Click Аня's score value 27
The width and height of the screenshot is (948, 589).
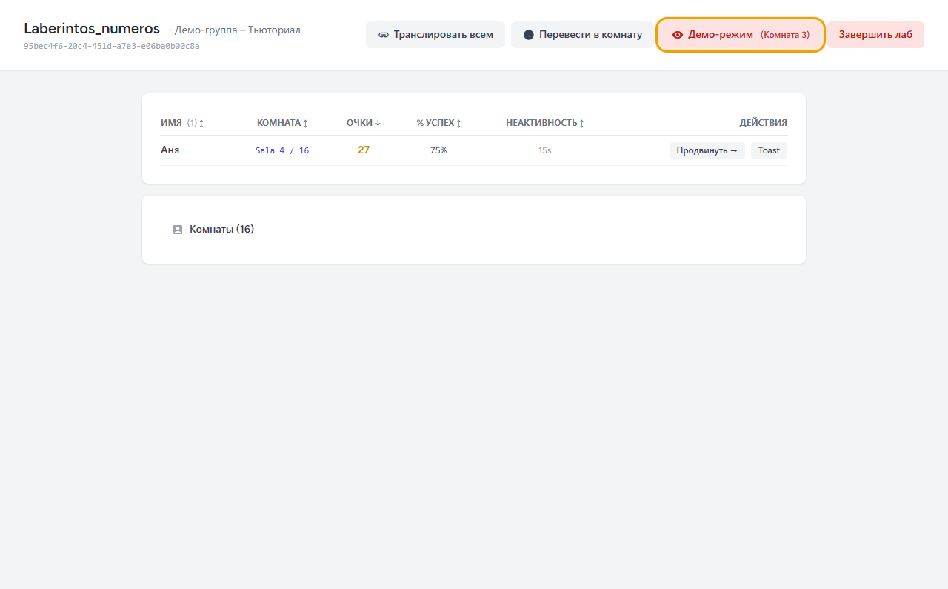(x=364, y=150)
